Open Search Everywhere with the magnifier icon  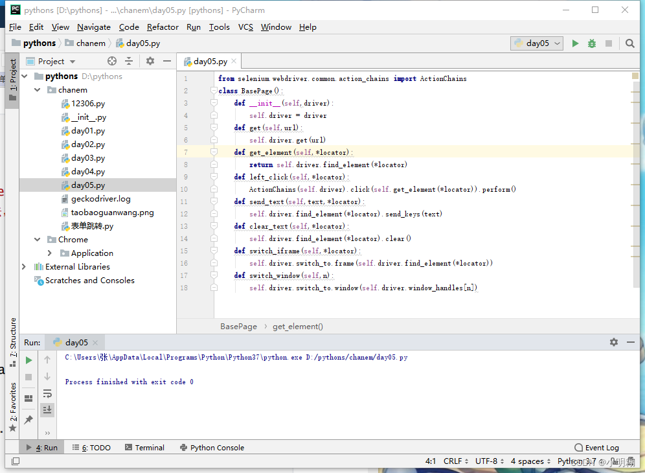tap(629, 43)
